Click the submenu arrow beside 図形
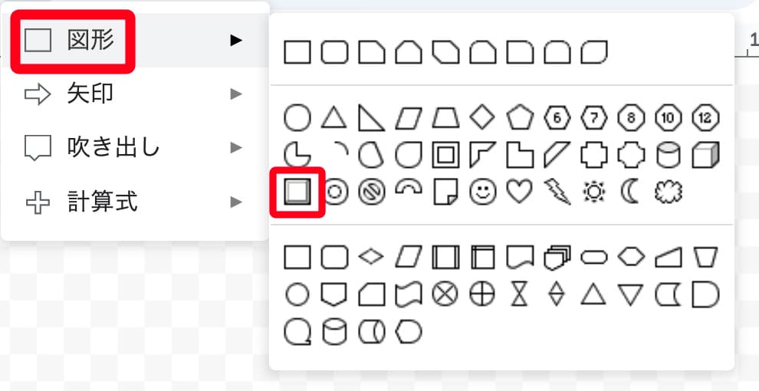Viewport: 759px width, 391px height. (x=236, y=40)
